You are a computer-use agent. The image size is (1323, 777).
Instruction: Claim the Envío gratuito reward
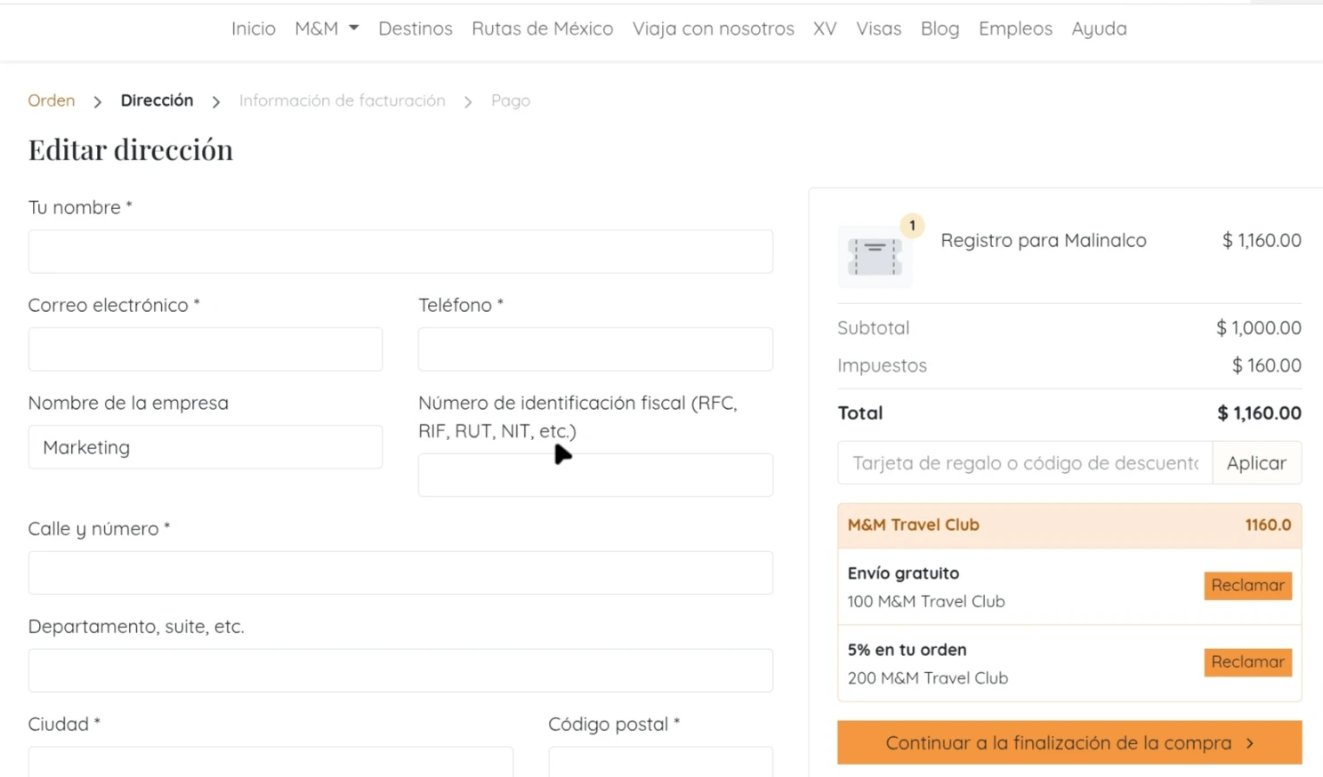[x=1247, y=586]
